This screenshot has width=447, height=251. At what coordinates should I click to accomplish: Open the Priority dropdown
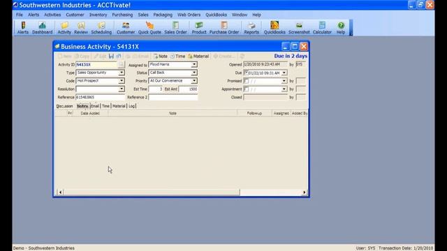[x=194, y=81]
